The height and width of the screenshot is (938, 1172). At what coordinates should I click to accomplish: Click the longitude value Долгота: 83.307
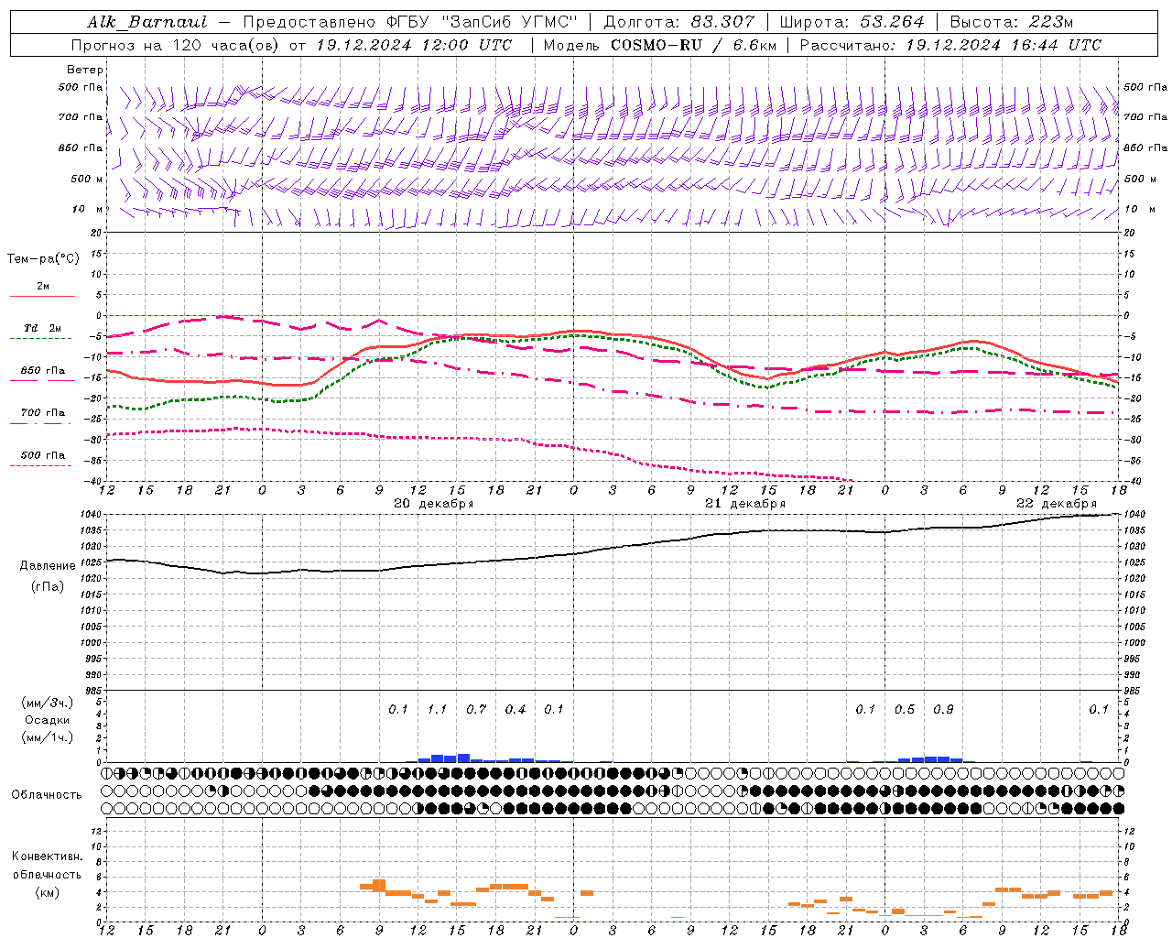point(679,22)
